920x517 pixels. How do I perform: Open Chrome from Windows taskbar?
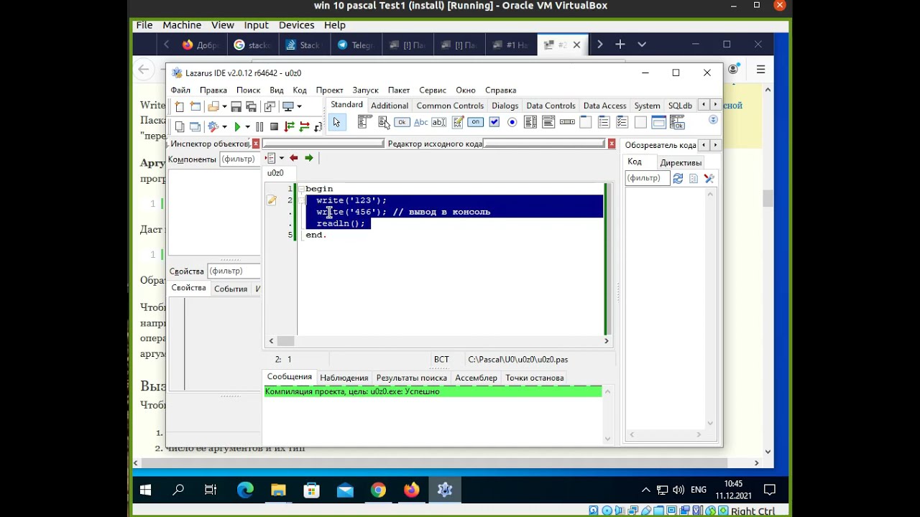click(x=378, y=490)
